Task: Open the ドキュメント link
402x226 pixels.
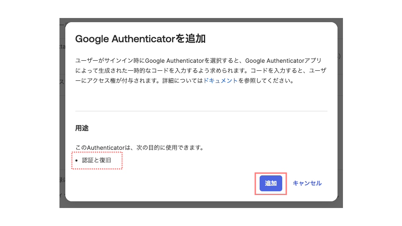Action: tap(220, 81)
